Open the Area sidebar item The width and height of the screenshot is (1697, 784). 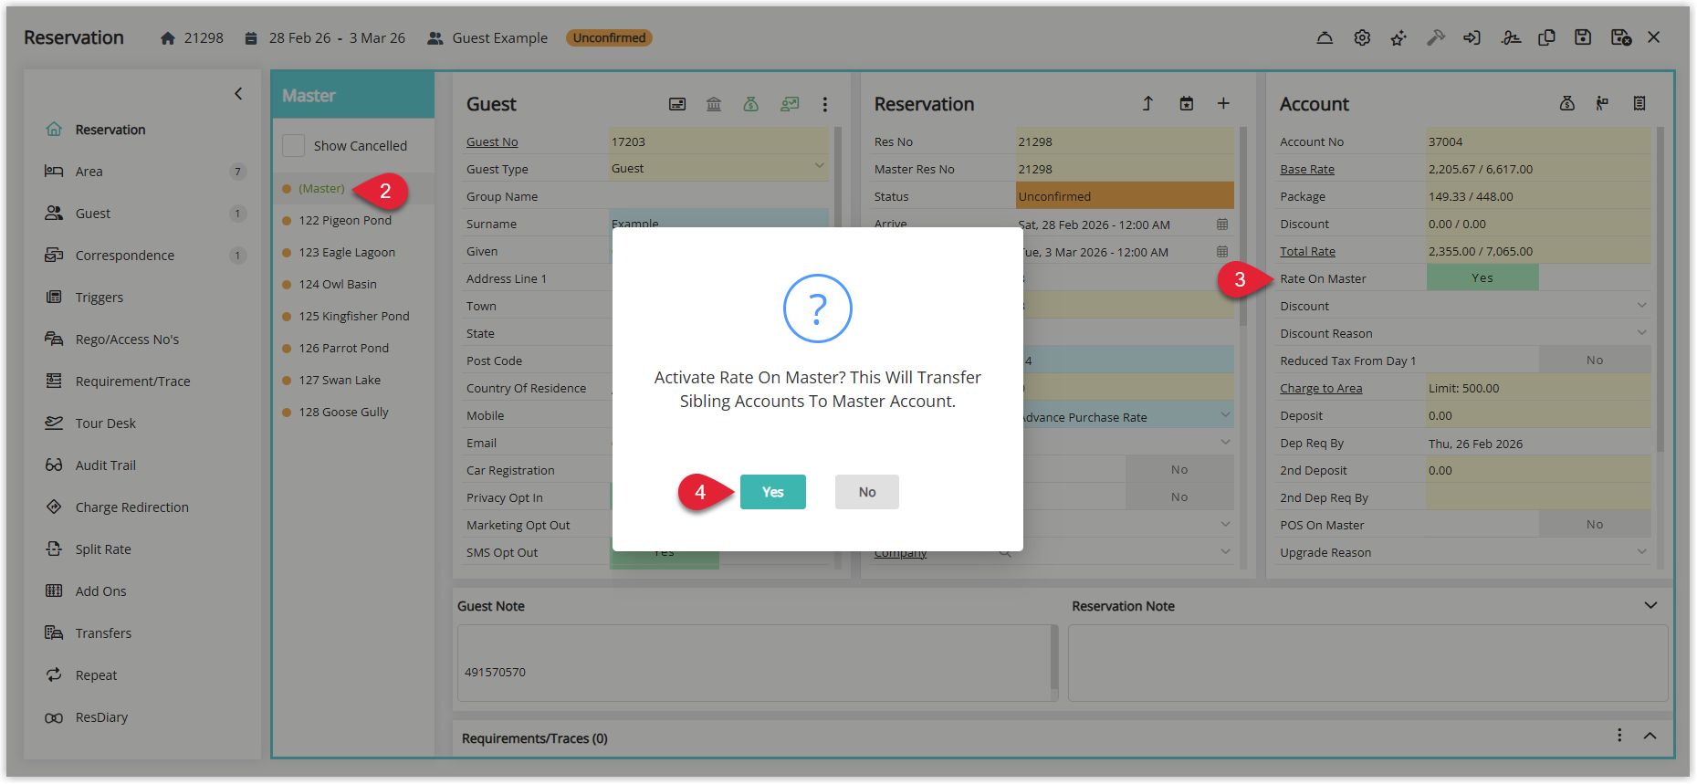click(x=144, y=172)
